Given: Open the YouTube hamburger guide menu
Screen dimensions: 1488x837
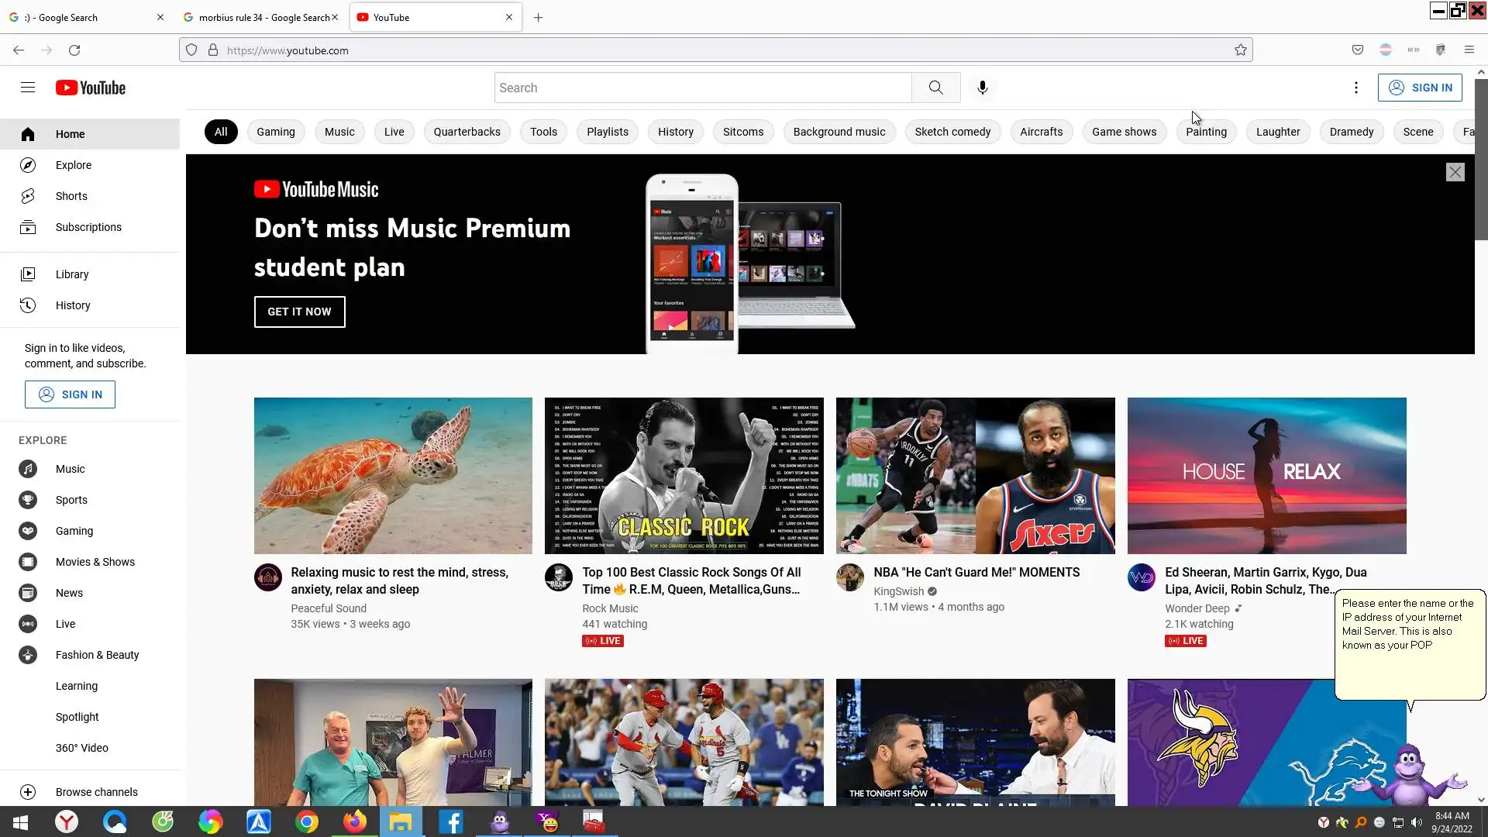Looking at the screenshot, I should pyautogui.click(x=28, y=88).
